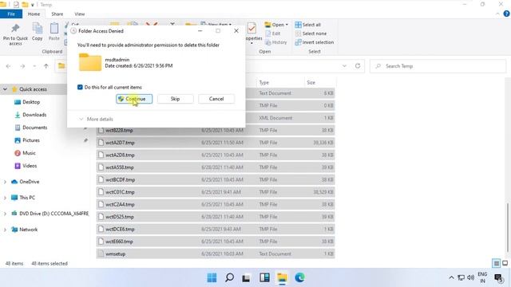Image resolution: width=511 pixels, height=287 pixels.
Task: Click the Edit ribbon button
Action: (273, 33)
